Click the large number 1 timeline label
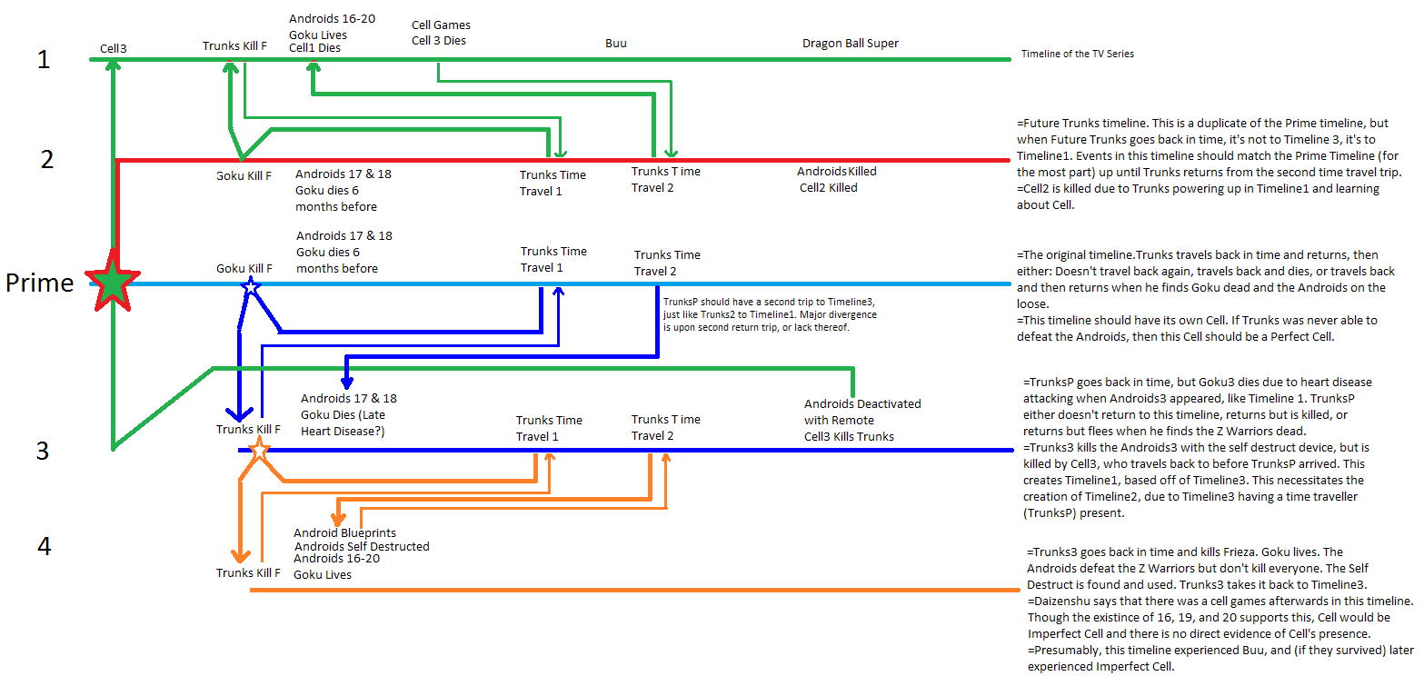1424x686 pixels. pyautogui.click(x=43, y=60)
